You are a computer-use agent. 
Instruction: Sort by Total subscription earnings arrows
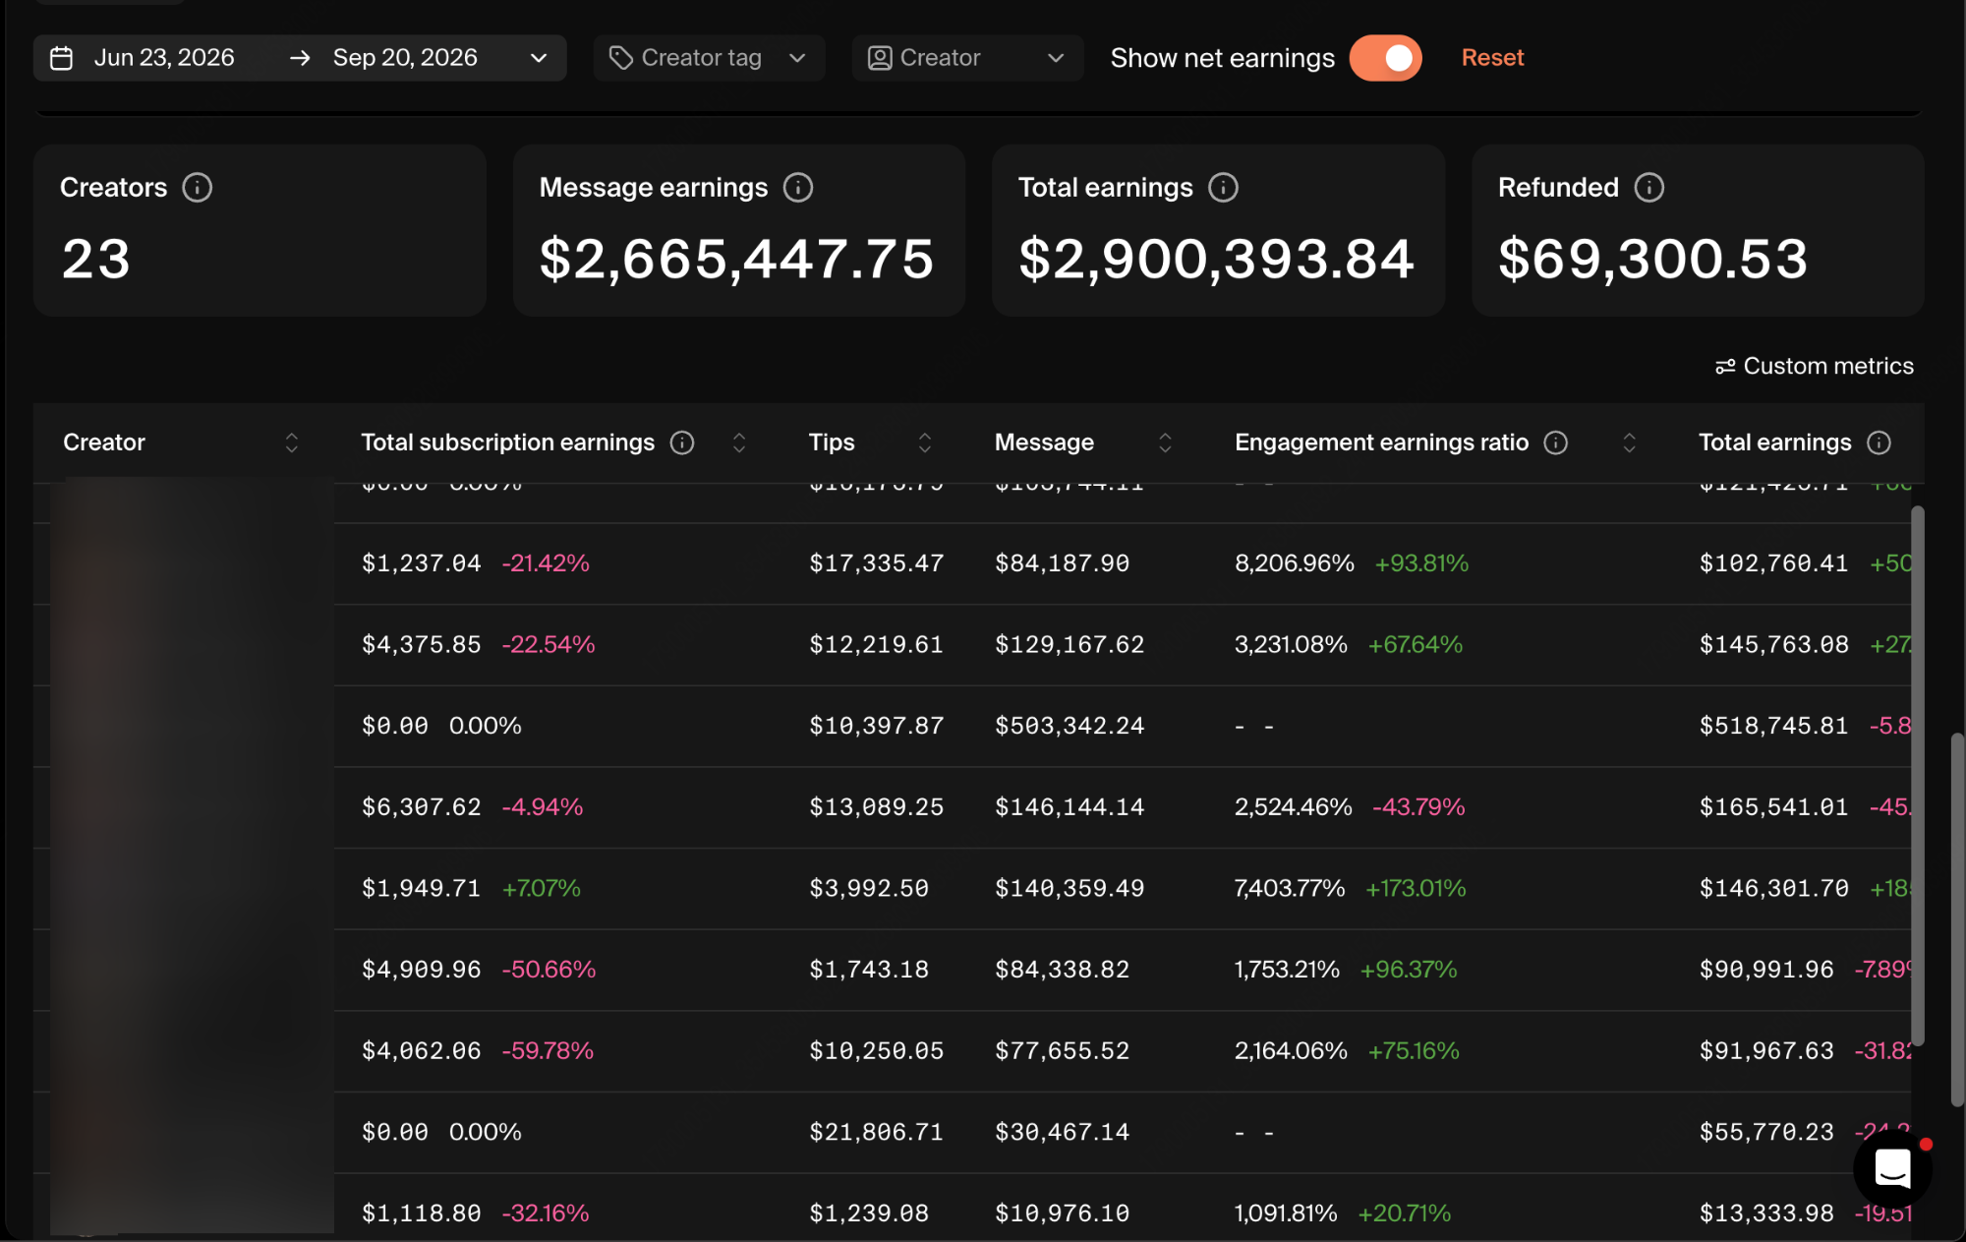(x=739, y=443)
